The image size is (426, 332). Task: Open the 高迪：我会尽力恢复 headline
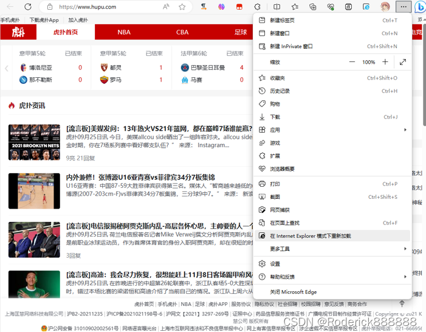(159, 275)
